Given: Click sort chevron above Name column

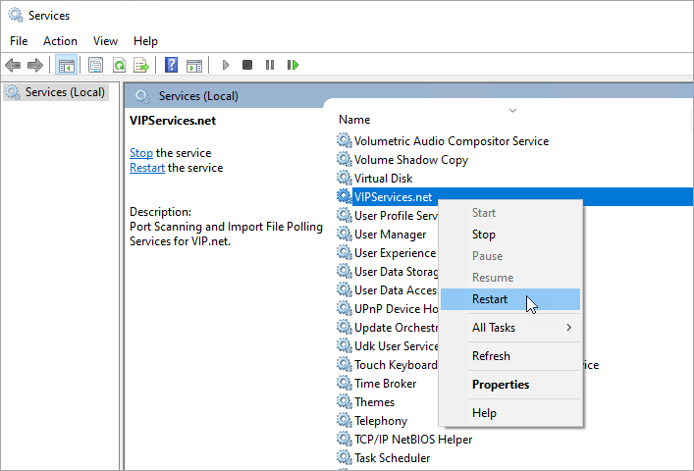Looking at the screenshot, I should click(x=512, y=110).
